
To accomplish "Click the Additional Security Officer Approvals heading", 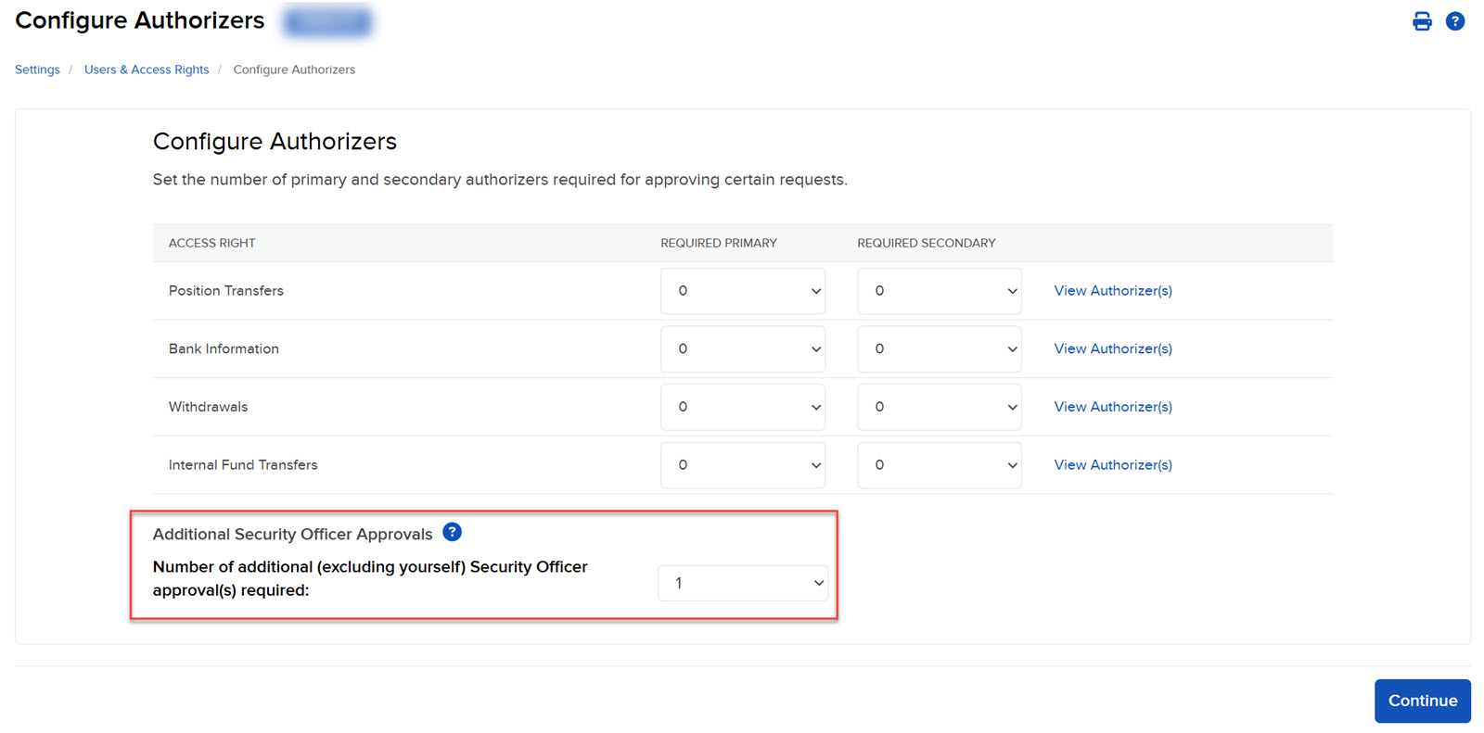I will [292, 535].
